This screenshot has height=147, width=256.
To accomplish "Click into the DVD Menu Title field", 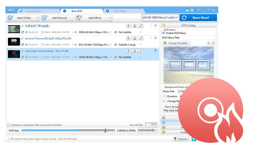I will coord(199,38).
